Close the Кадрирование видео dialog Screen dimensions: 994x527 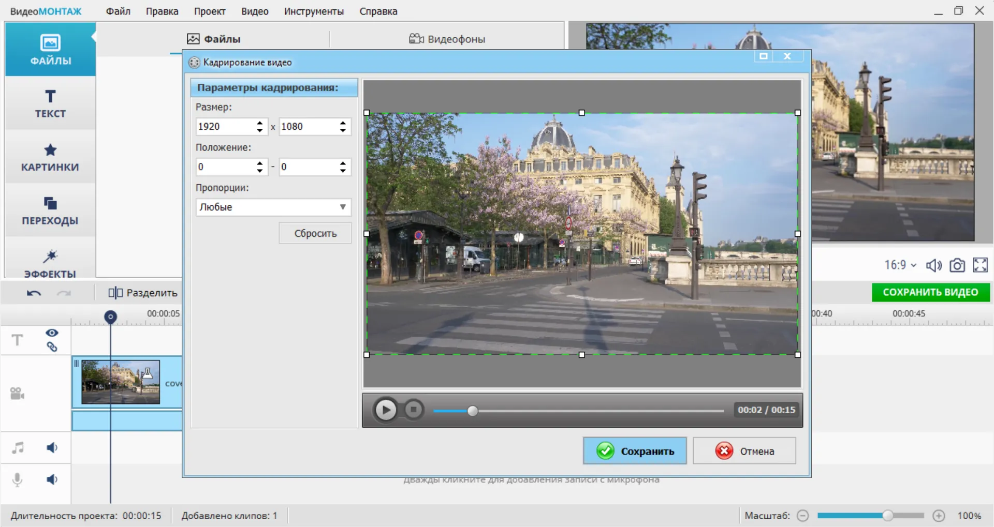787,56
